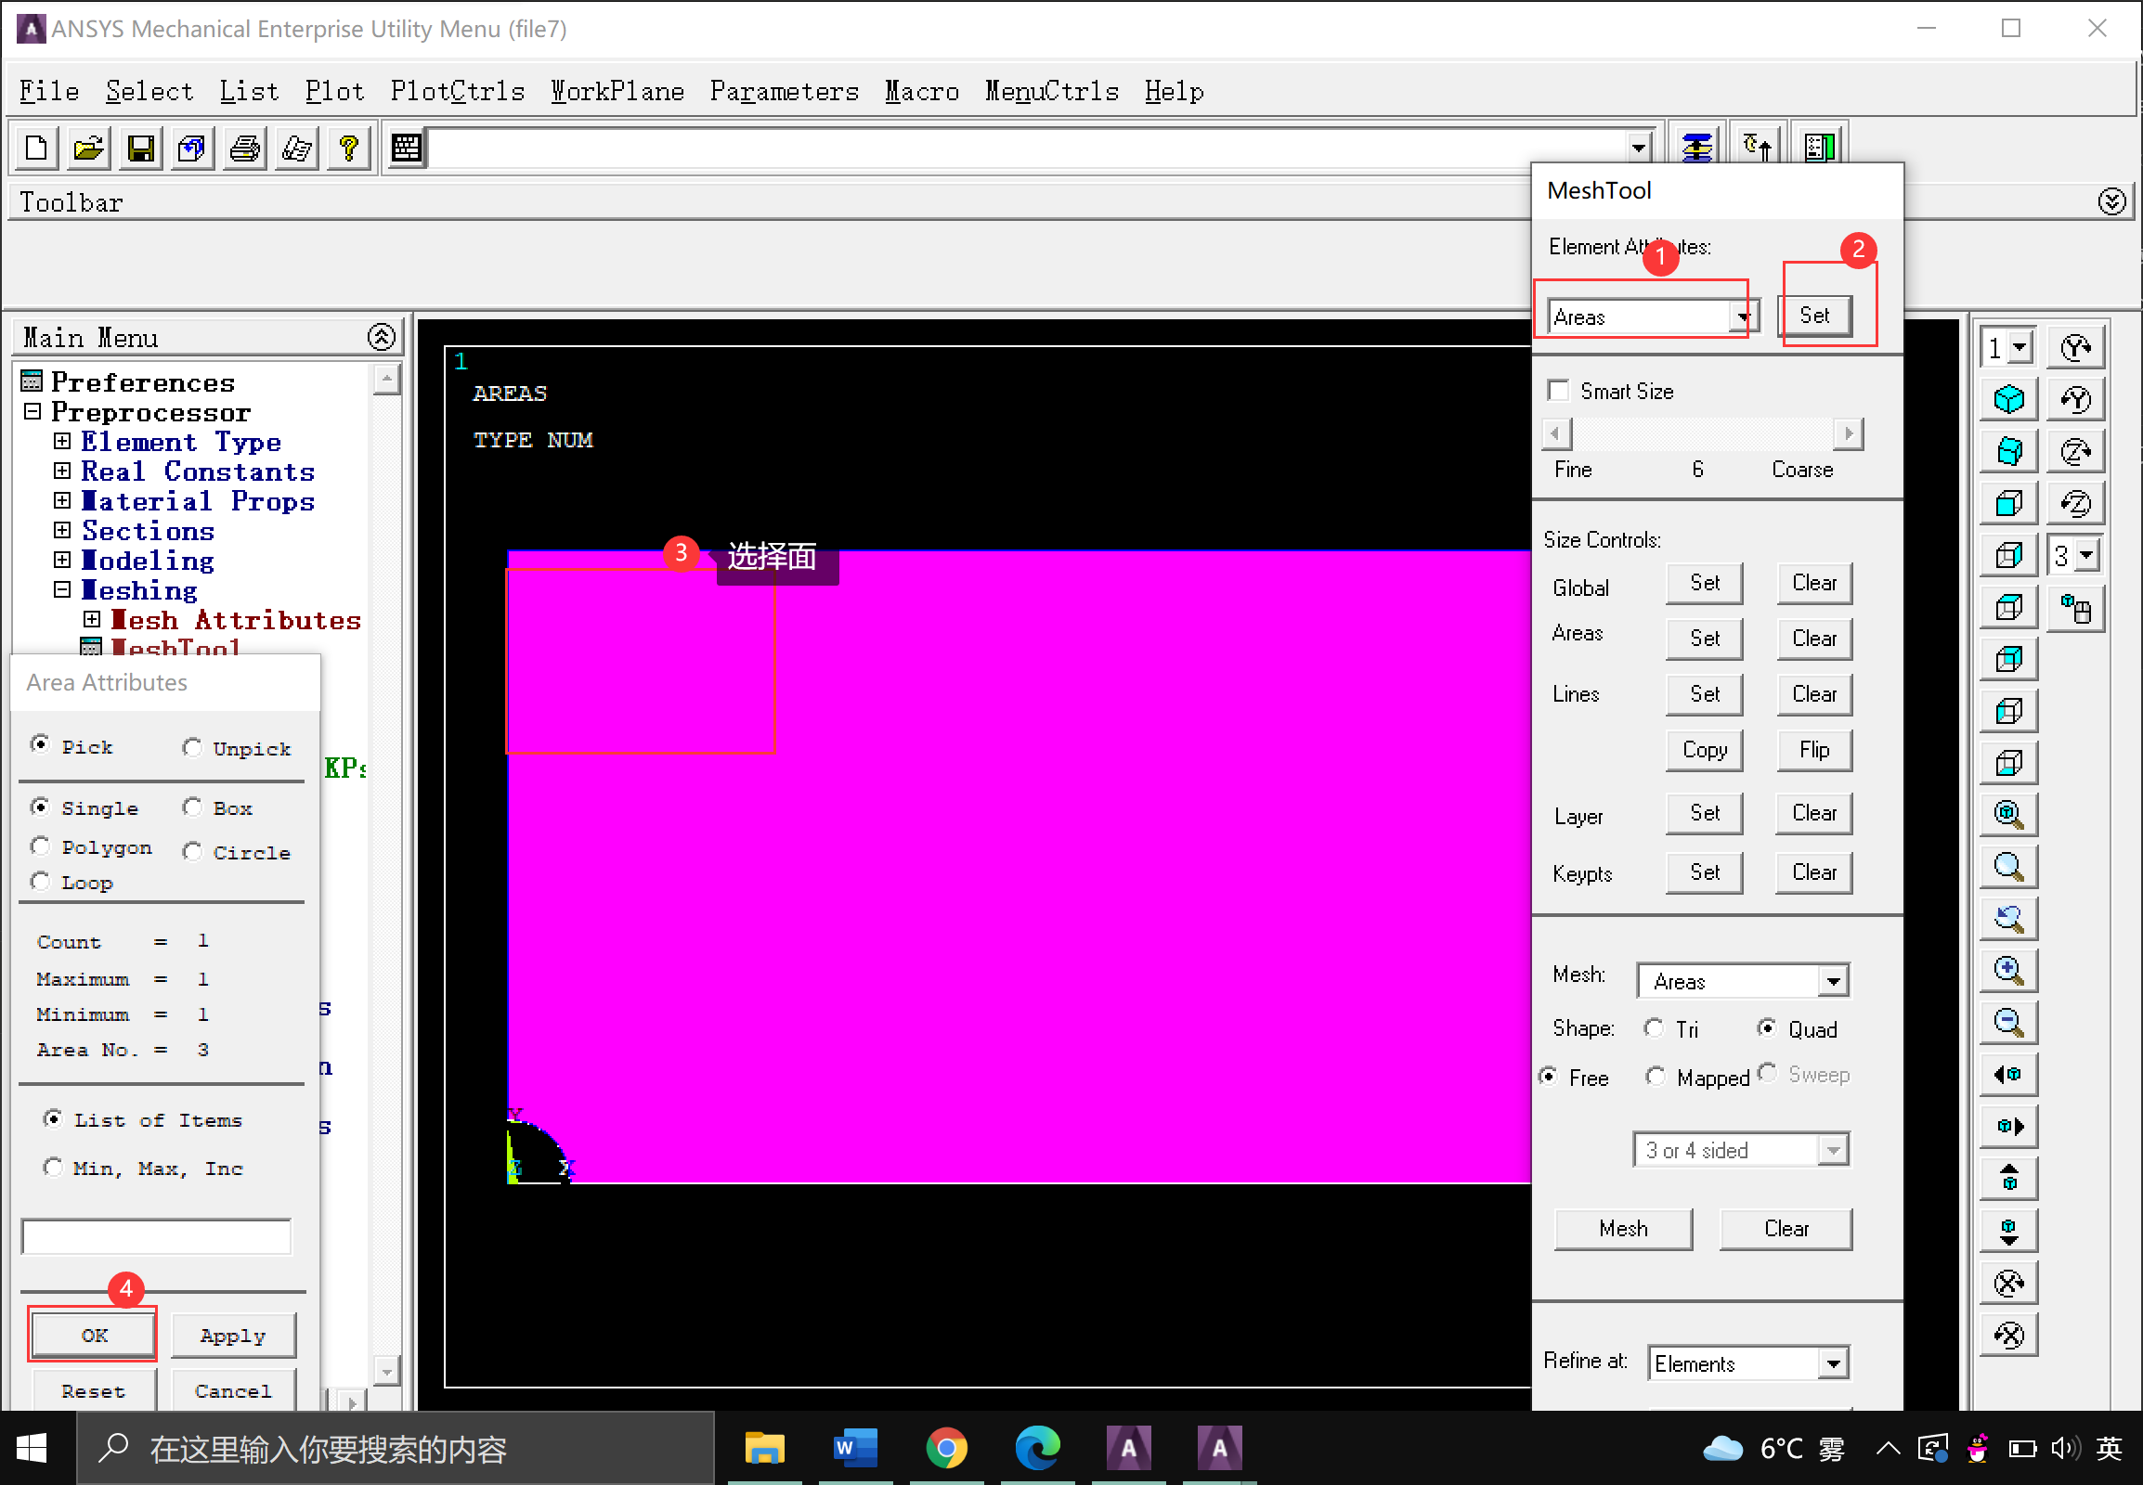Open Chrome from the taskbar

tap(946, 1448)
